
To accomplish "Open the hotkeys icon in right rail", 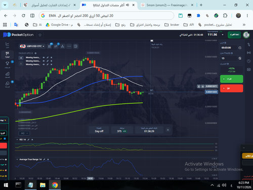I will (x=248, y=69).
